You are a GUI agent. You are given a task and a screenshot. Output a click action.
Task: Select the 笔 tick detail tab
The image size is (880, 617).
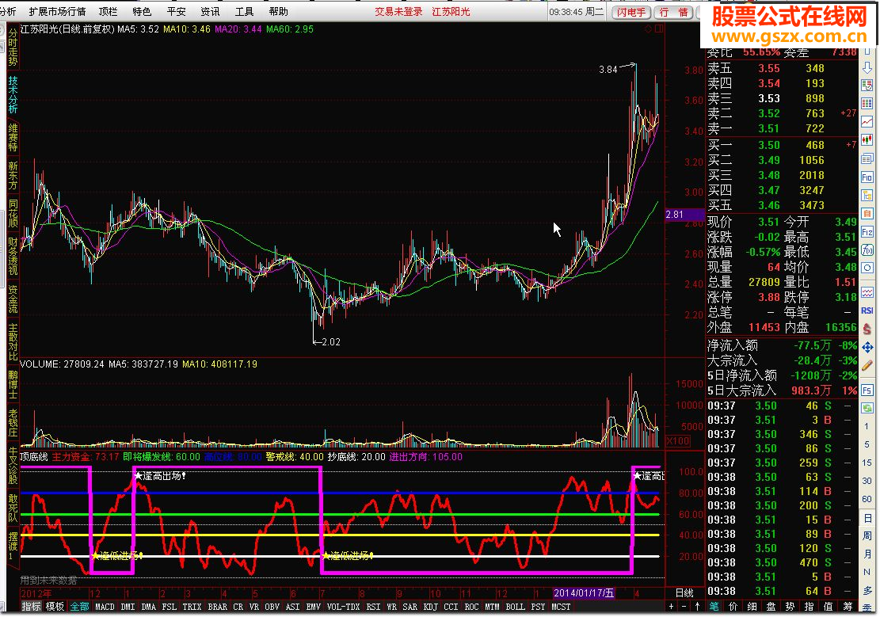coord(714,607)
